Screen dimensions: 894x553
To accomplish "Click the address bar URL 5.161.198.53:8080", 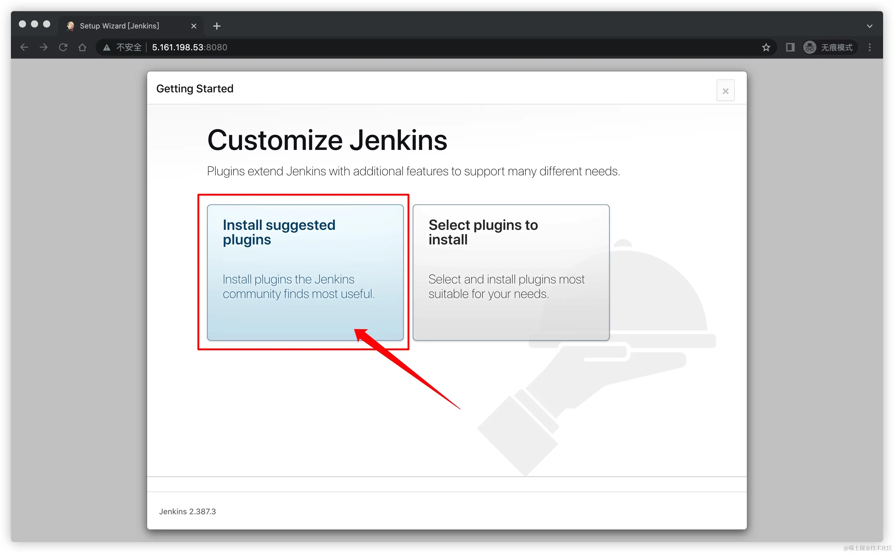I will [189, 47].
